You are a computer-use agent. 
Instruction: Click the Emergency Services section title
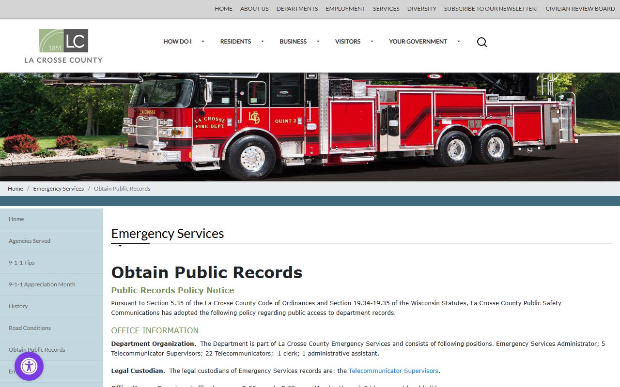tap(168, 234)
